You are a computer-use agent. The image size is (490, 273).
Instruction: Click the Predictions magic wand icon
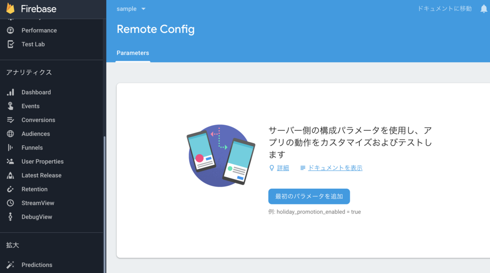[x=11, y=264]
